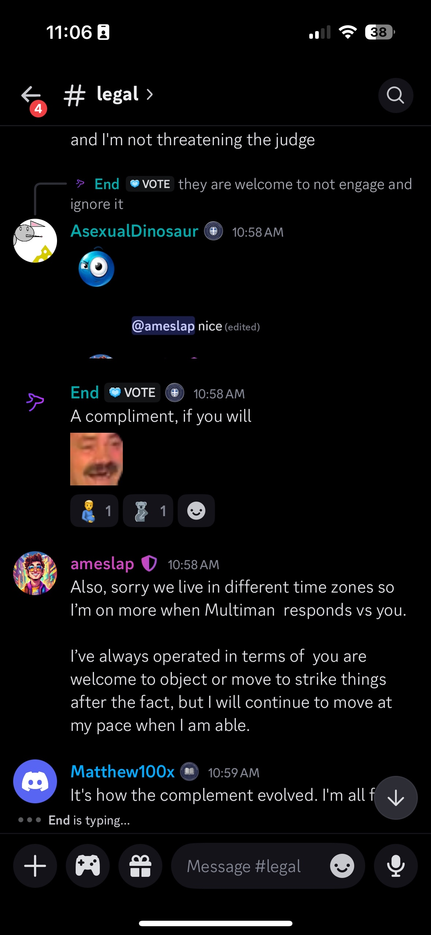View the laughing man image attachment
Image resolution: width=431 pixels, height=935 pixels.
coord(97,459)
